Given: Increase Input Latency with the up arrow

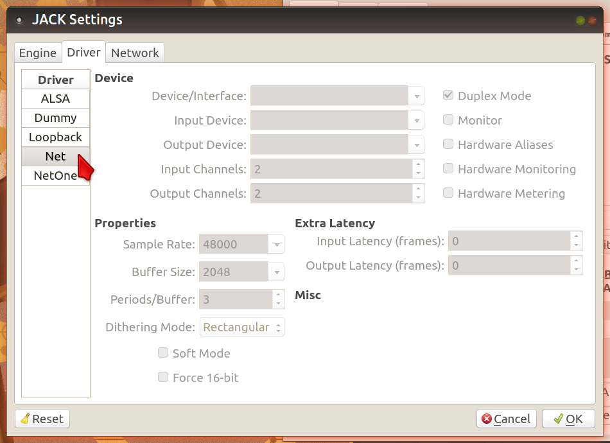Looking at the screenshot, I should coord(576,236).
